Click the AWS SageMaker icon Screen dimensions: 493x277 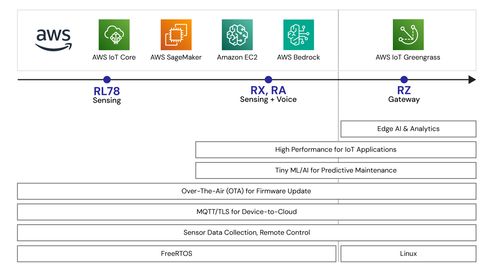(176, 34)
